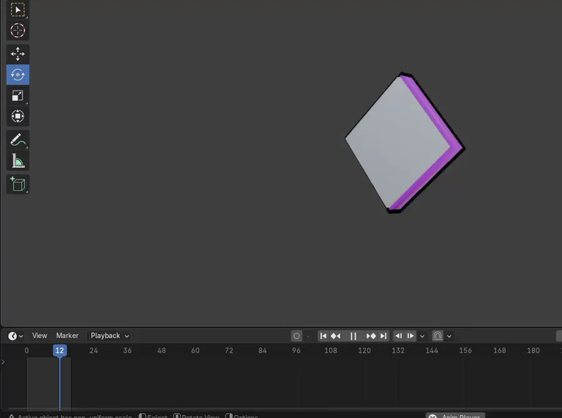Choose the Move tool
The width and height of the screenshot is (562, 418).
17,54
